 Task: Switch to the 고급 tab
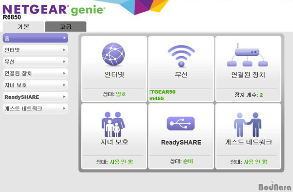[x=65, y=27]
